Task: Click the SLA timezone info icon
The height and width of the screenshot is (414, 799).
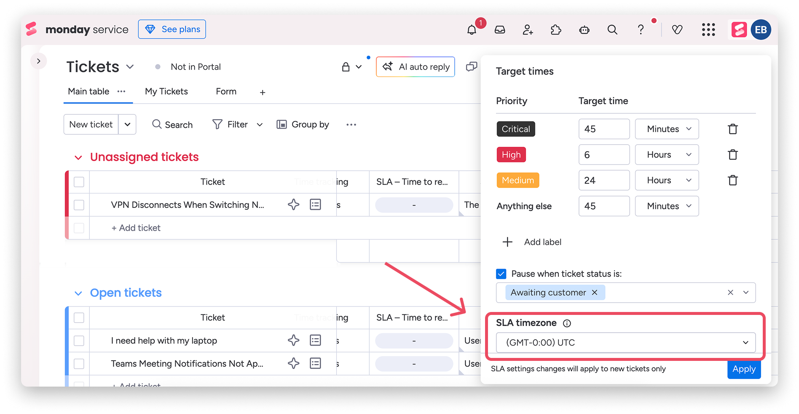Action: [x=567, y=323]
